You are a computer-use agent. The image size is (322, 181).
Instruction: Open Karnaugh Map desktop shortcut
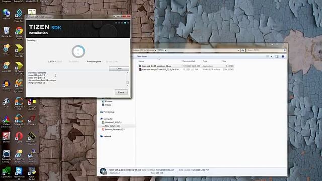coord(32,104)
